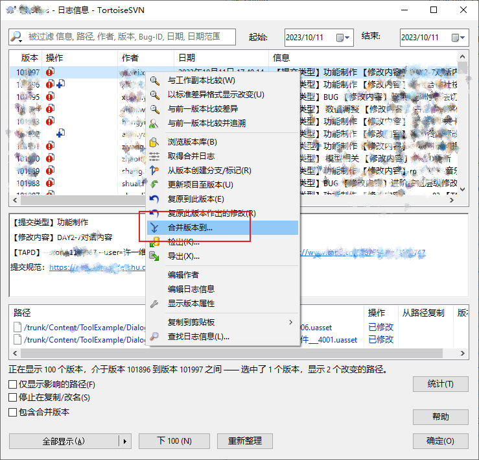Screen dimensions: 479x460
Task: Click the log filter search input field
Action: click(130, 37)
